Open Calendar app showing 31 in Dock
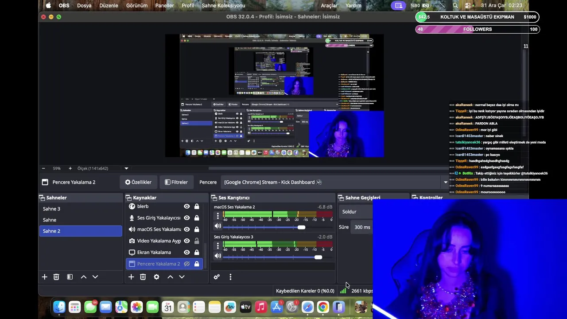This screenshot has height=319, width=567. click(168, 307)
